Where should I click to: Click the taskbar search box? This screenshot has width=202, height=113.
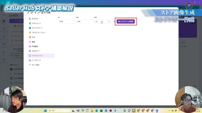pos(59,111)
